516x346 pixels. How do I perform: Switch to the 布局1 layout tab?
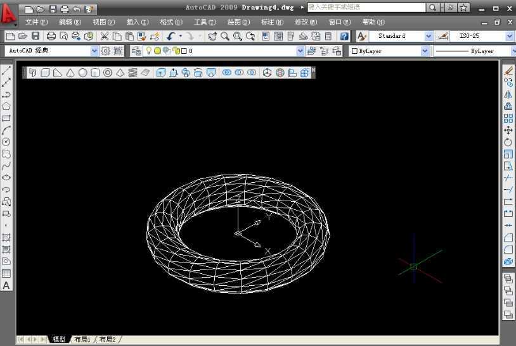click(82, 339)
